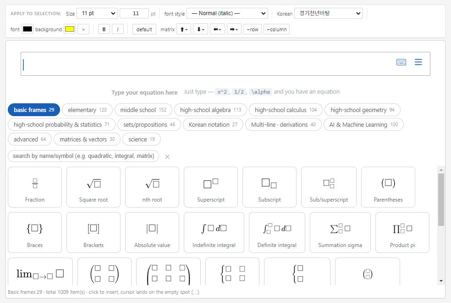This screenshot has height=303, width=451.
Task: Open the Korean font dropdown
Action: click(x=329, y=13)
